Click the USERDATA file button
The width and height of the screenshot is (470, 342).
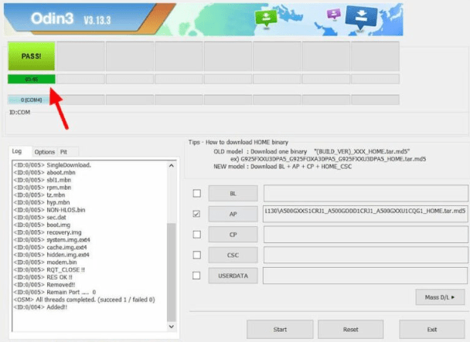[x=233, y=276]
